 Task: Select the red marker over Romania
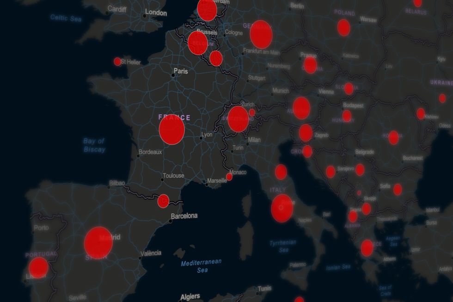point(393,137)
